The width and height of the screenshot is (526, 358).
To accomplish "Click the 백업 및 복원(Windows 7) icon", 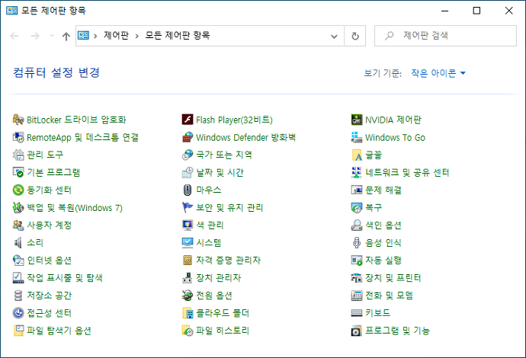I will point(18,207).
